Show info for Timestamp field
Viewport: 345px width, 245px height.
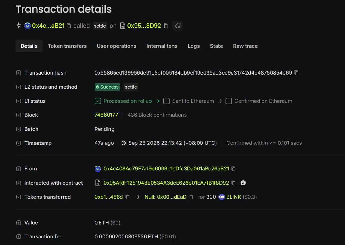19,143
